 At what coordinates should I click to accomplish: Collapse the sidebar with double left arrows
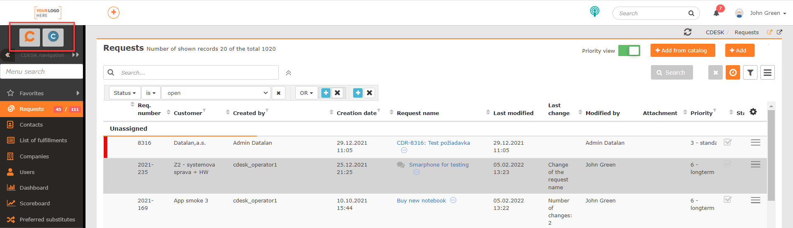click(7, 54)
